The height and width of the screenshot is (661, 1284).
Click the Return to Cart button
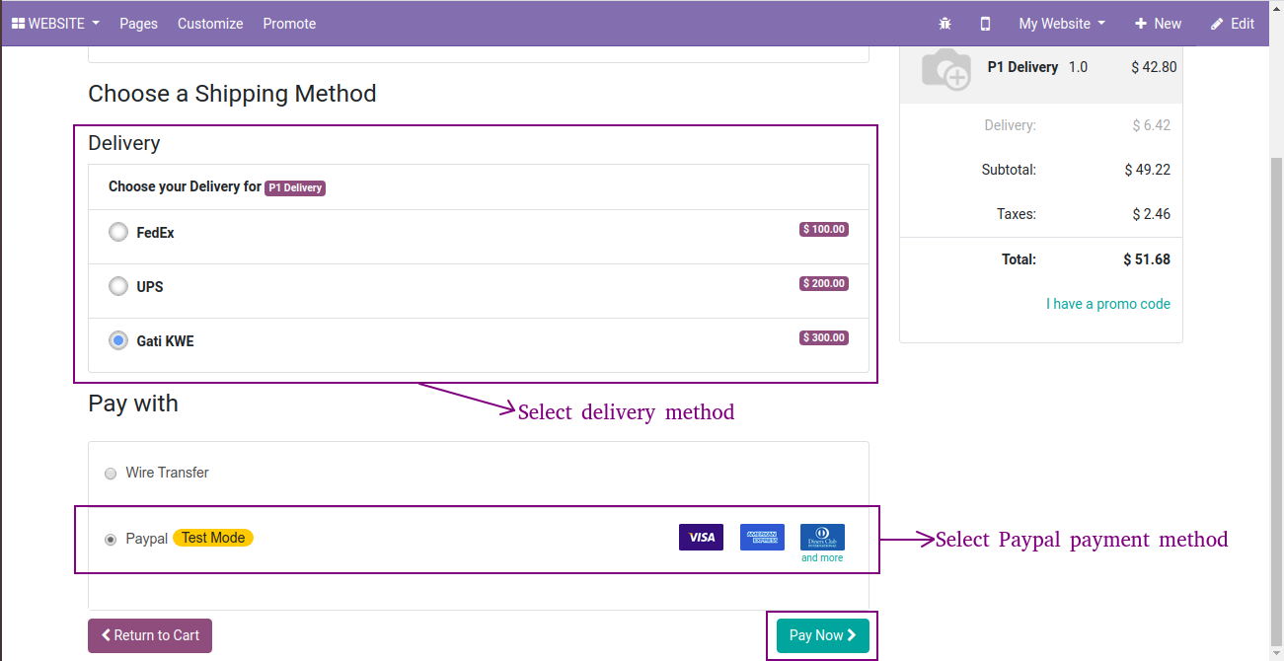point(150,635)
